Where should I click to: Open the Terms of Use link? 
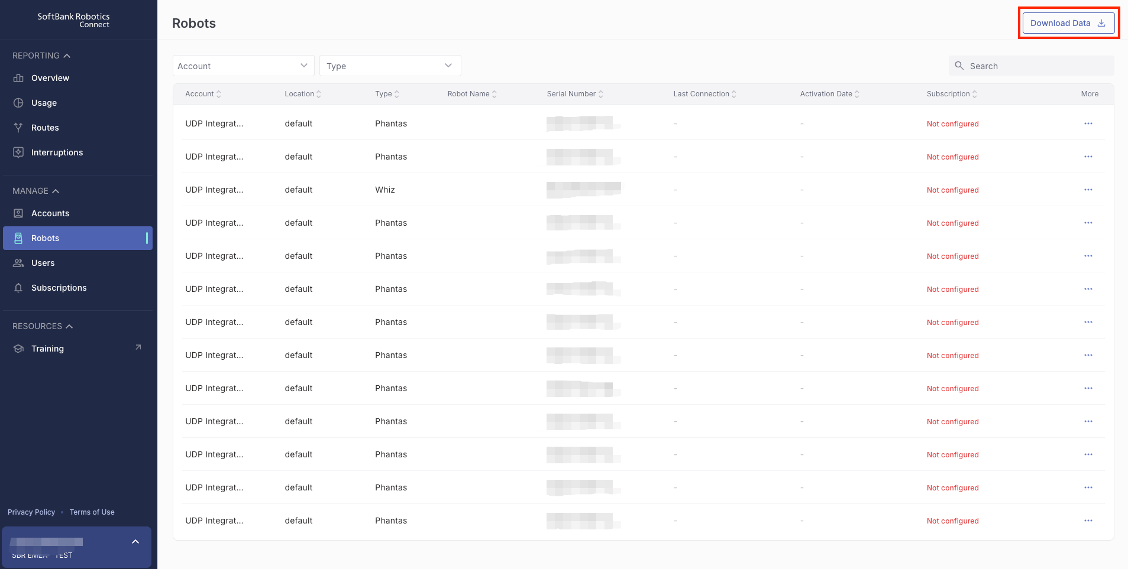pyautogui.click(x=92, y=512)
